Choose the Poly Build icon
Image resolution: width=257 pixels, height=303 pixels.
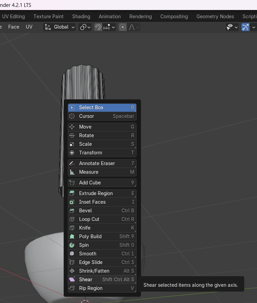[72, 236]
